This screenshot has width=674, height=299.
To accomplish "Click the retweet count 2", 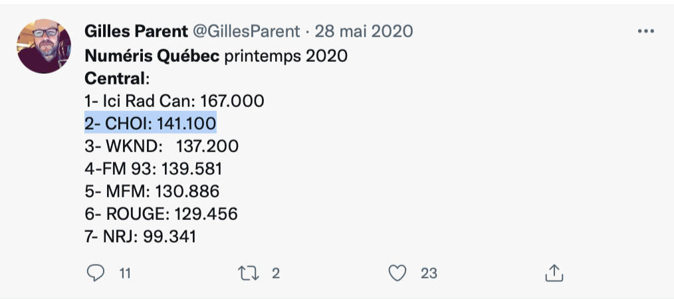I will click(x=276, y=273).
